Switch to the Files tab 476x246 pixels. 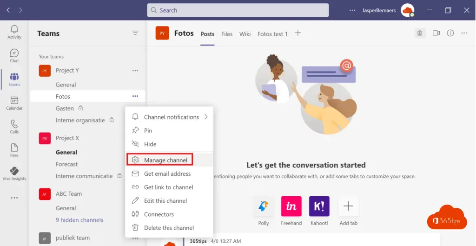coord(227,34)
